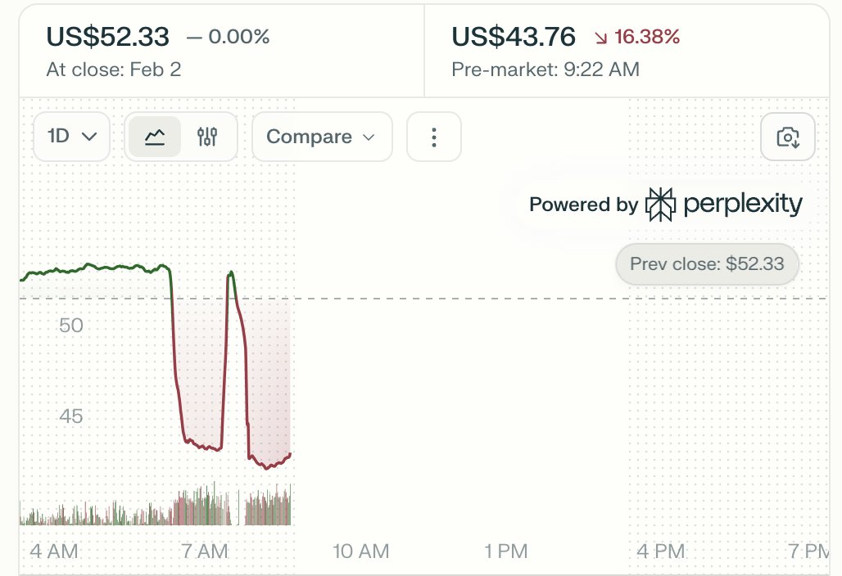The height and width of the screenshot is (576, 842).
Task: Select the 4 AM time axis label
Action: click(x=54, y=551)
